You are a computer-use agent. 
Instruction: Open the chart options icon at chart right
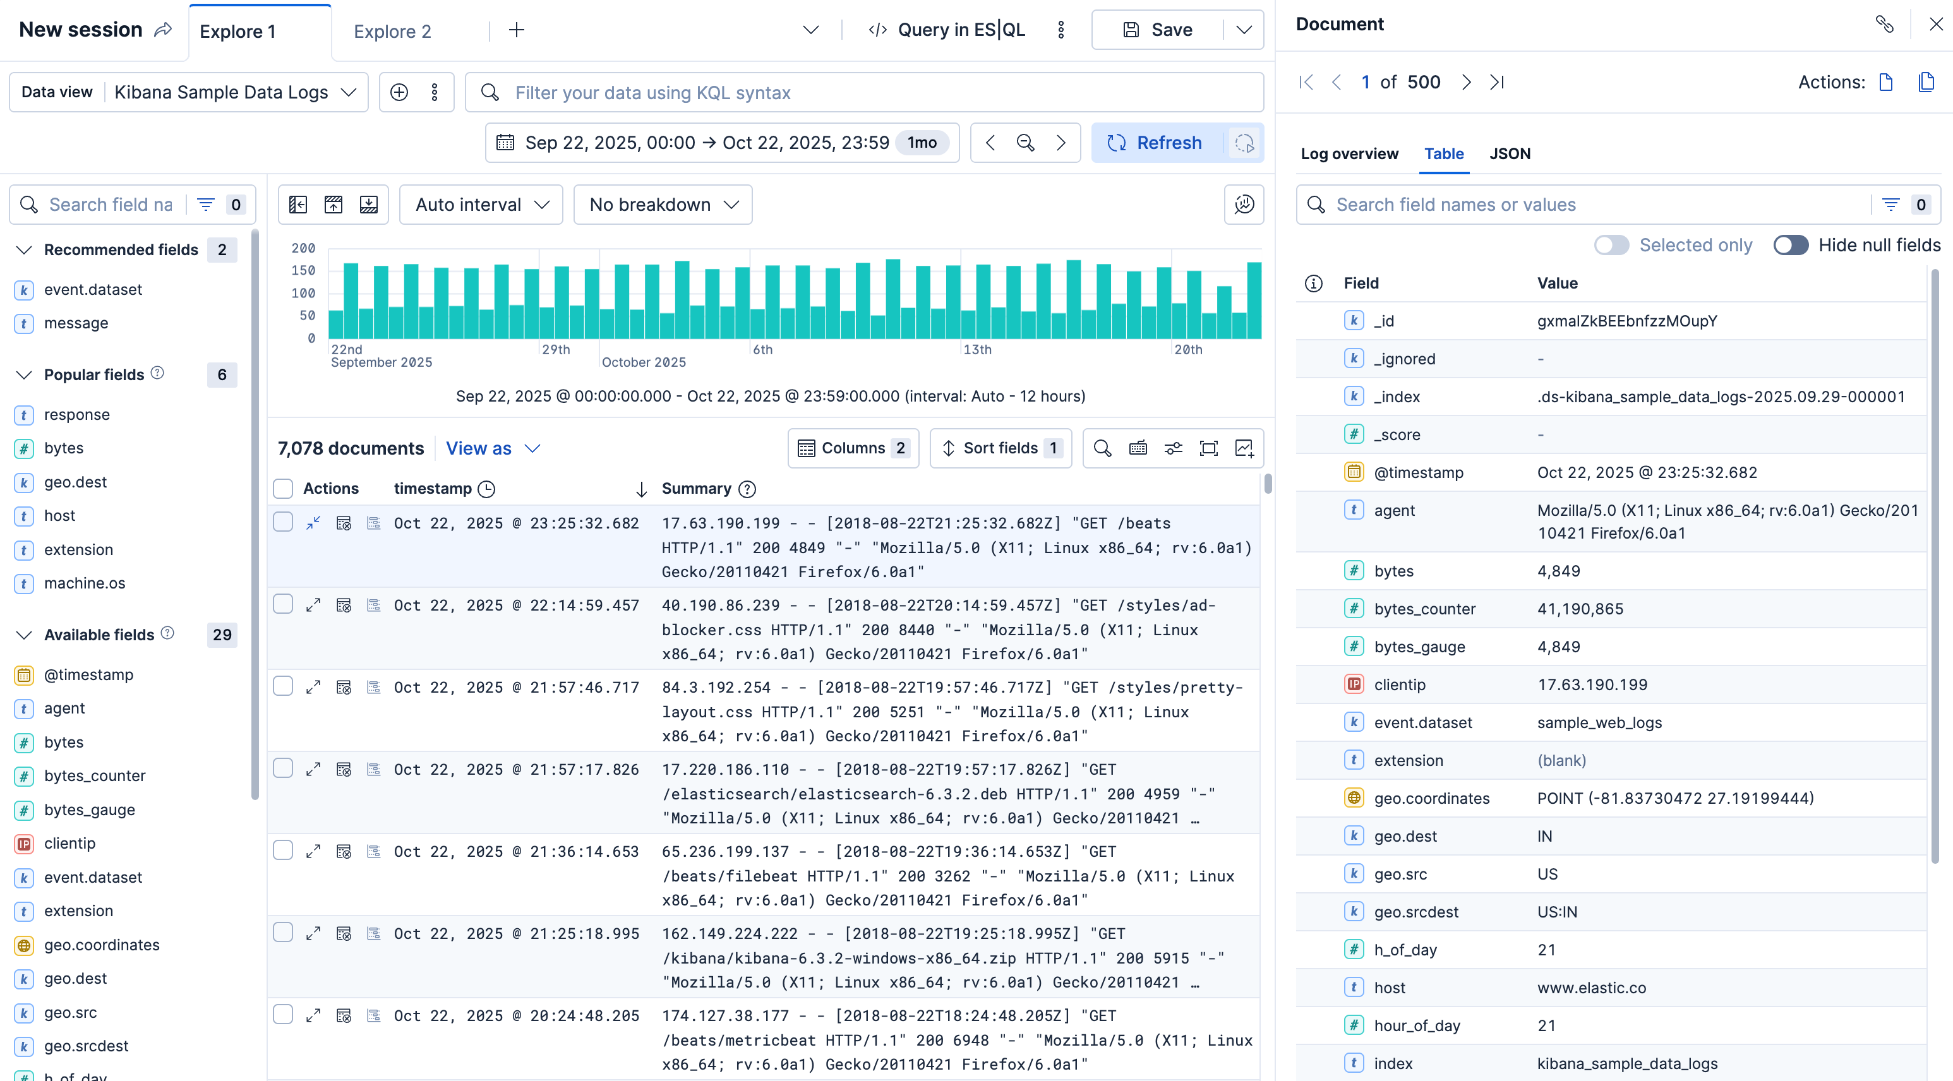1244,205
